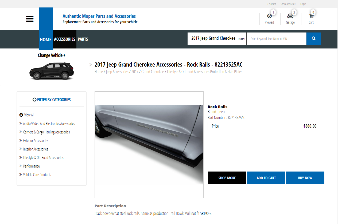Click the Filter By Categories arrow icon

coord(34,100)
